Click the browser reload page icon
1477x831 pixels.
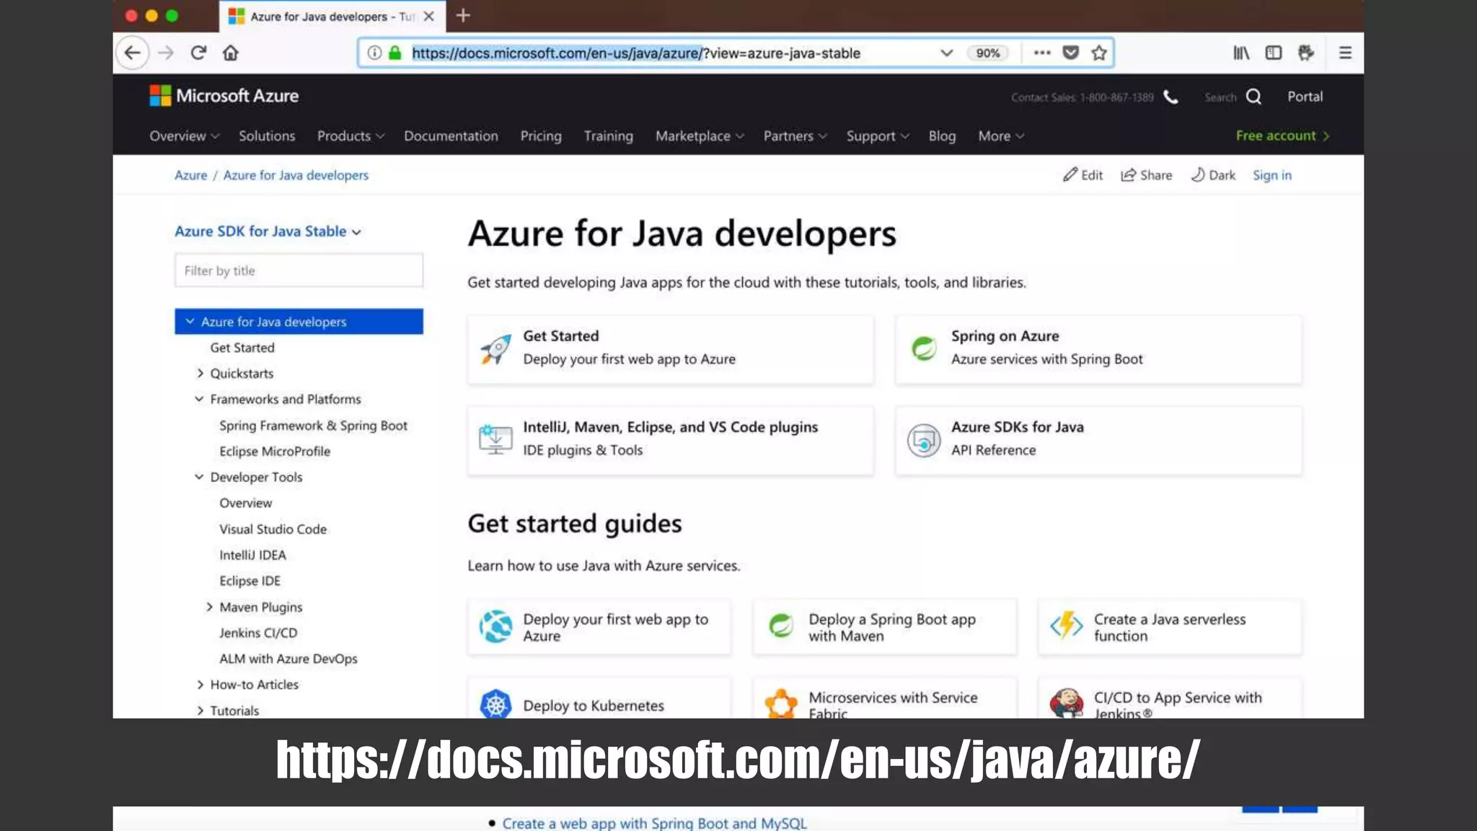198,53
